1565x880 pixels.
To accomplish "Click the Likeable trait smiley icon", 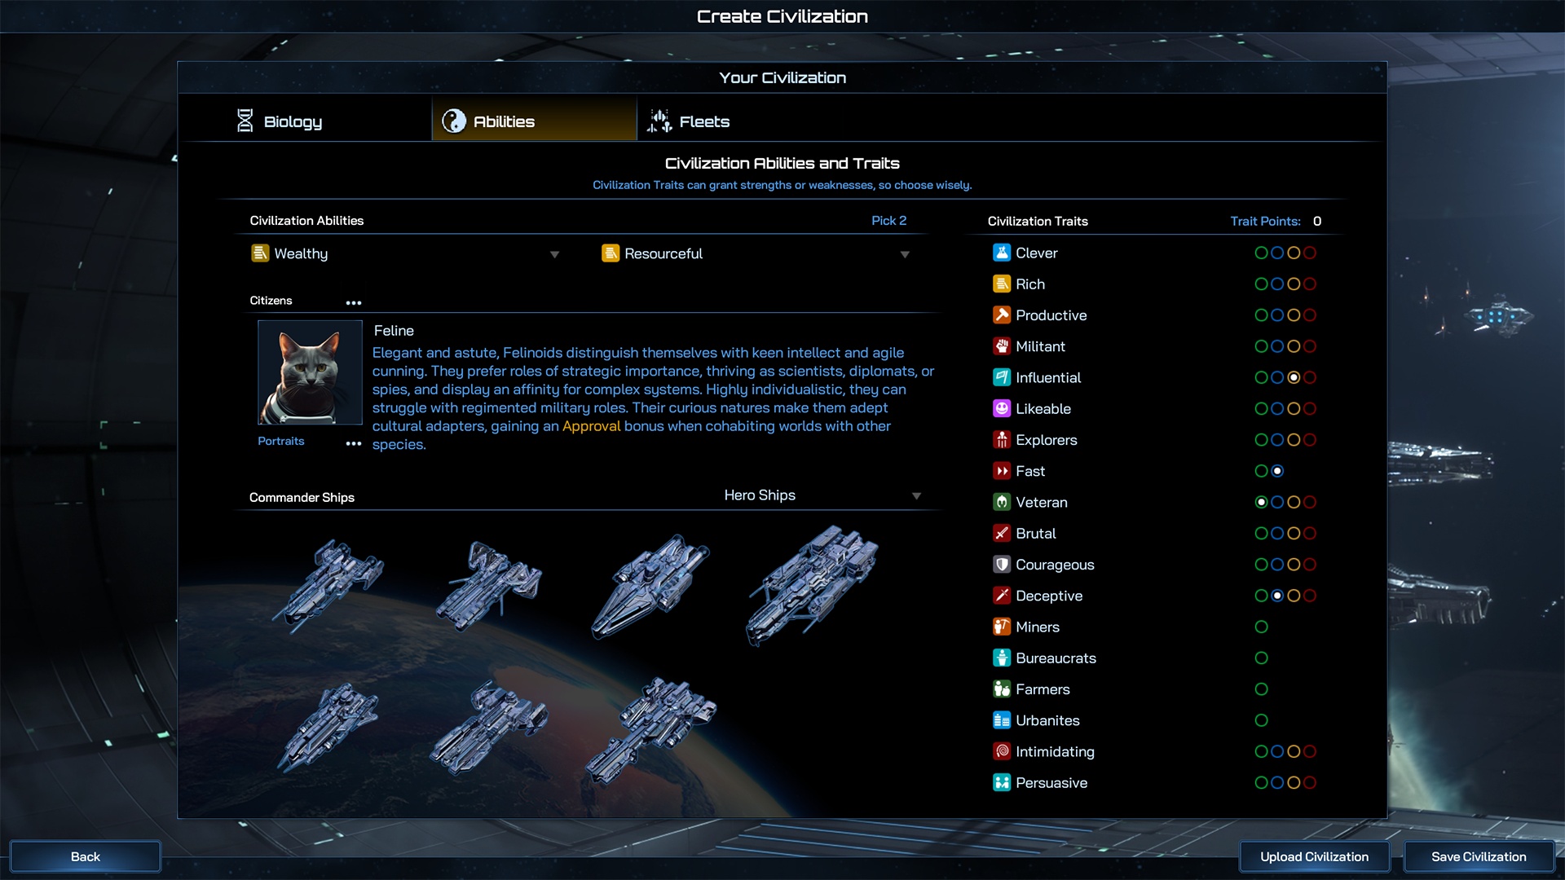I will point(1002,408).
